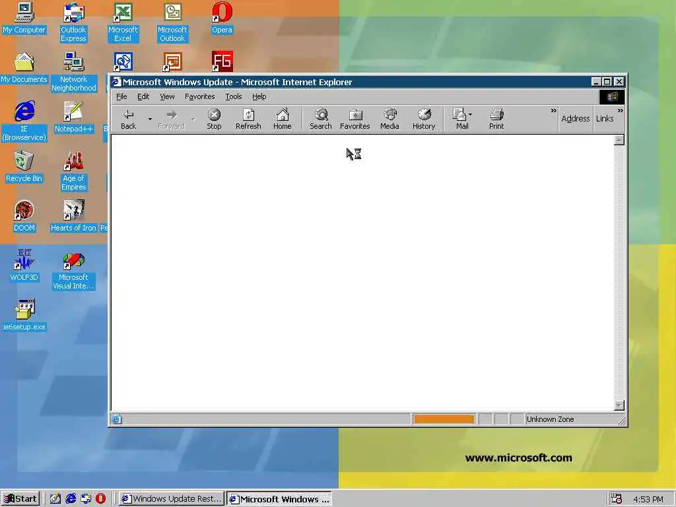Launch Opera from Quick Launch bar
The image size is (676, 507).
click(x=100, y=499)
